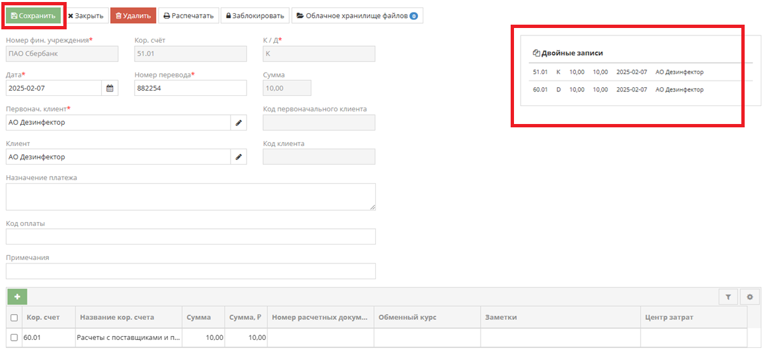Click the Дата field showing 2025-02-07
This screenshot has height=350, width=764.
coord(54,88)
